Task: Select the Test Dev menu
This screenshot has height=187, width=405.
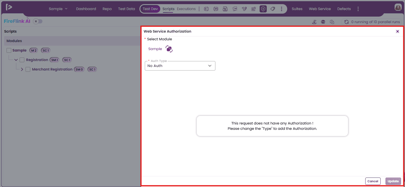Action: point(150,9)
